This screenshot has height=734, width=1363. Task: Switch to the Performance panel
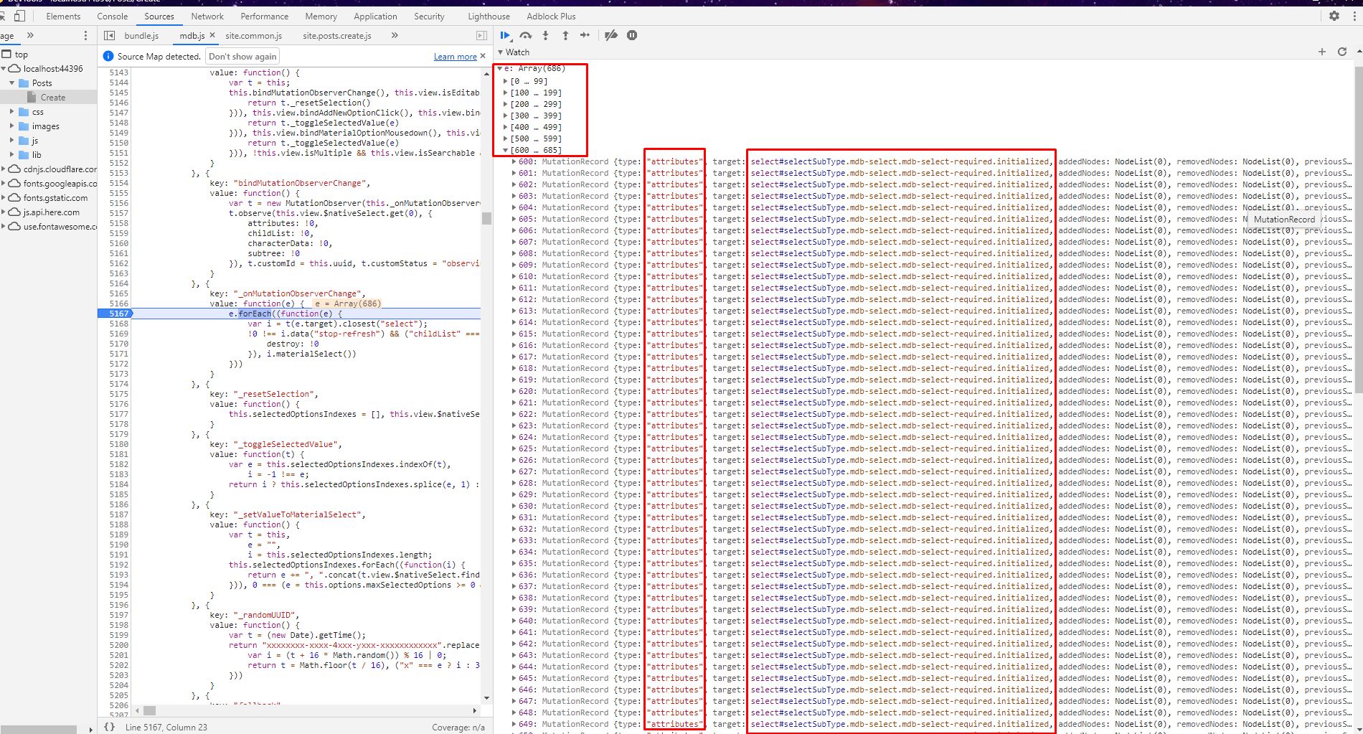pyautogui.click(x=265, y=16)
